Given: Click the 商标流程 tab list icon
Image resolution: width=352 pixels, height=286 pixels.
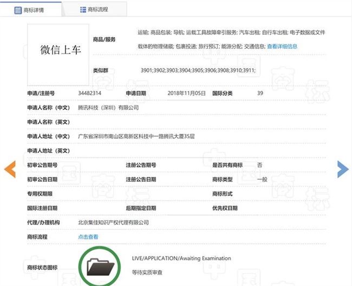Looking at the screenshot, I should pos(83,10).
